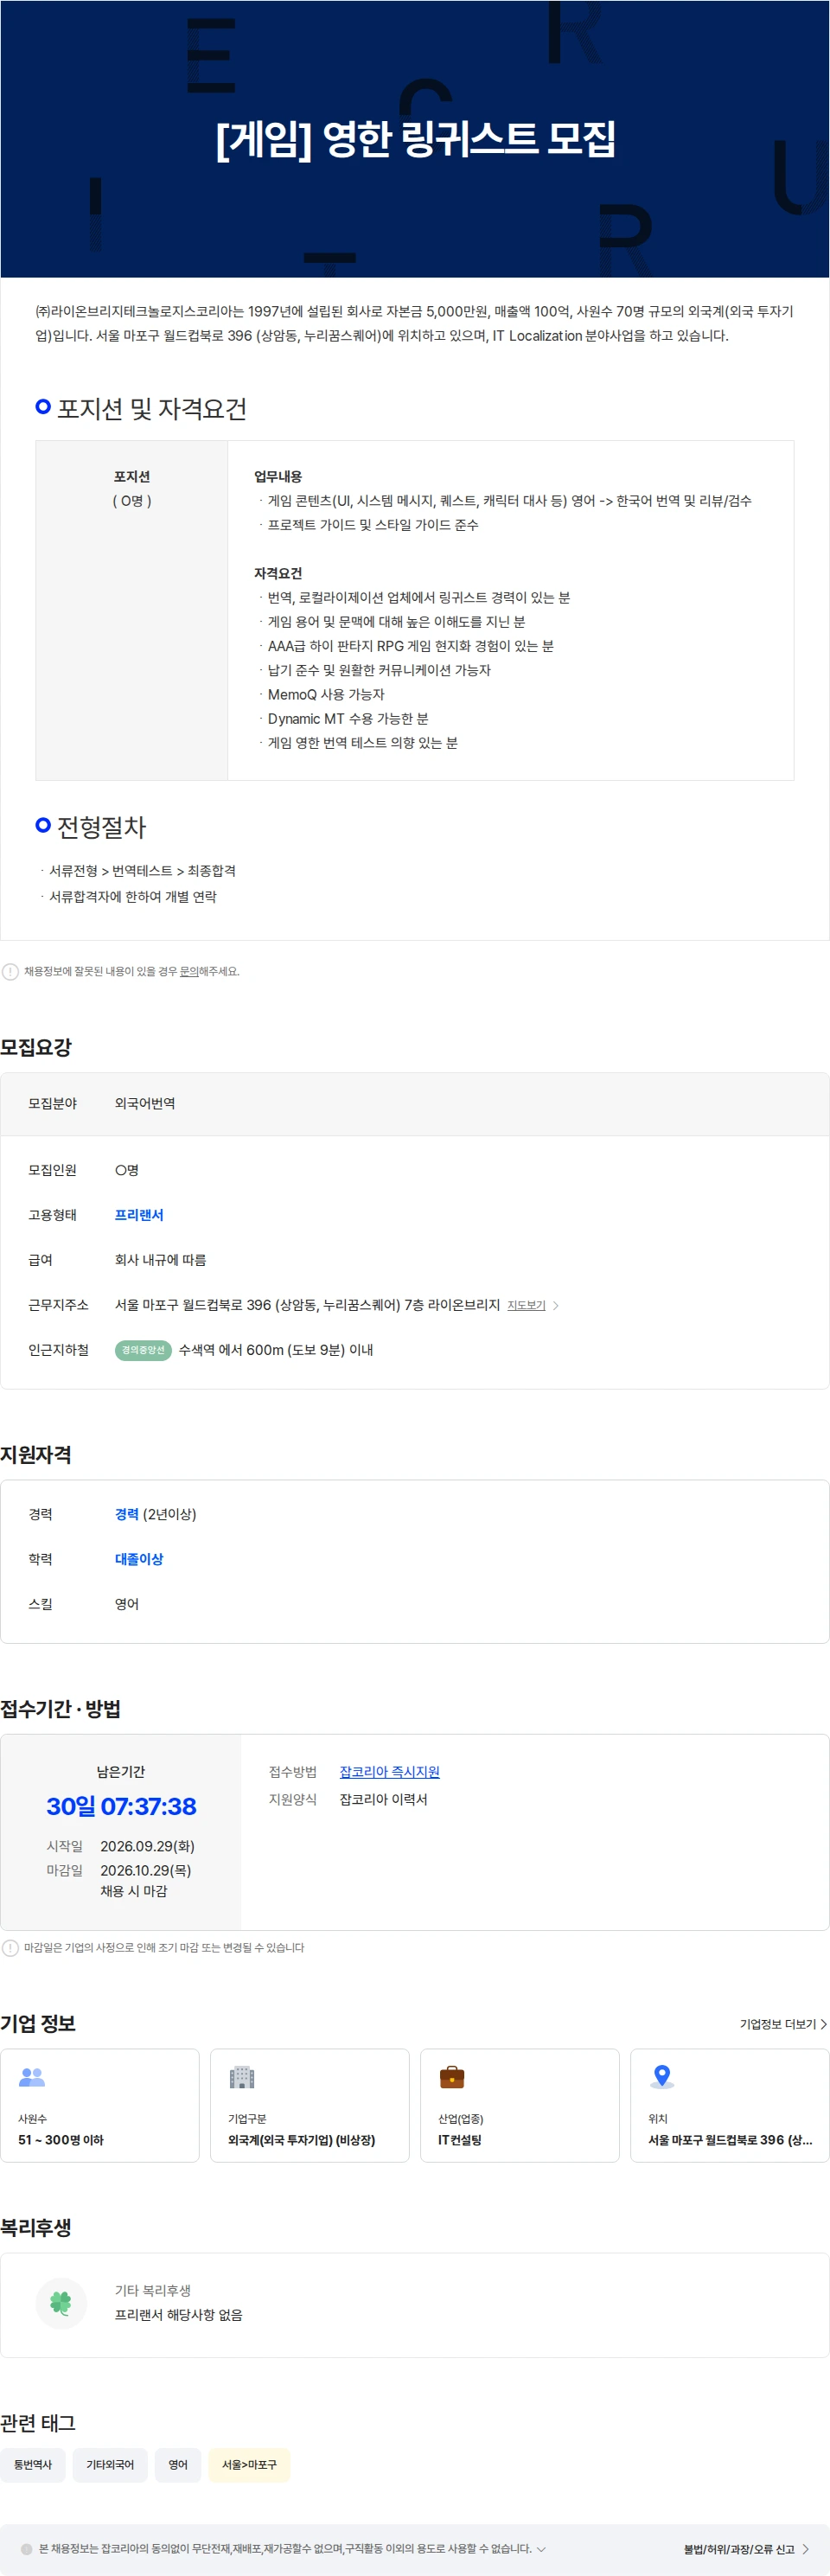Select the 영어 tag
This screenshot has width=830, height=2576.
178,2465
